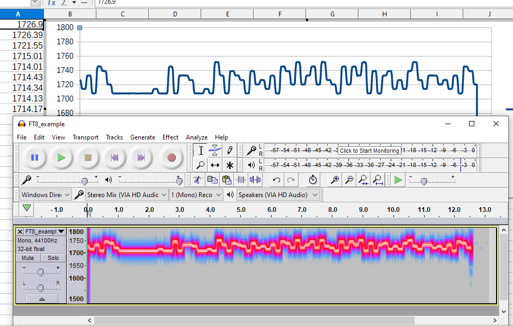Click the play-at-speed slider handle
The height and width of the screenshot is (326, 513).
(x=424, y=181)
